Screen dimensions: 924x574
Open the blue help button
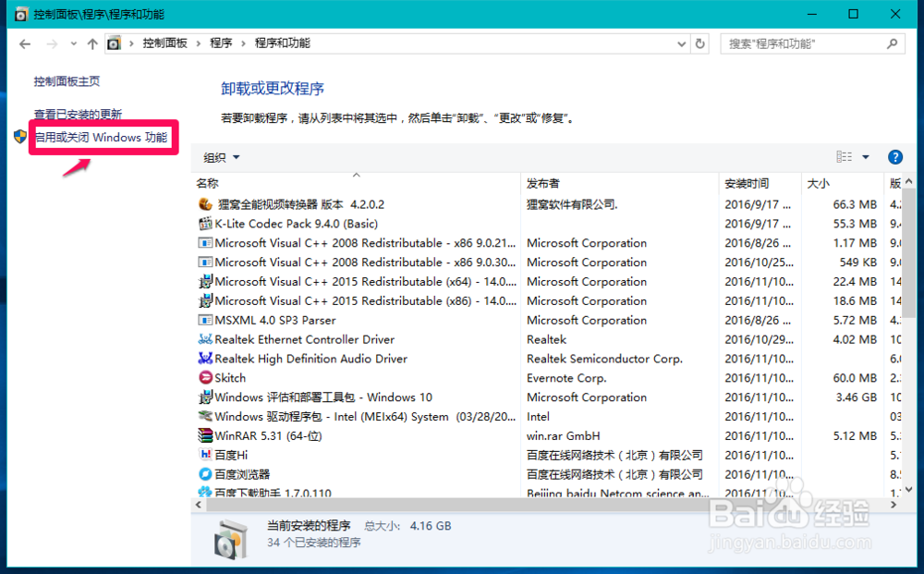895,157
